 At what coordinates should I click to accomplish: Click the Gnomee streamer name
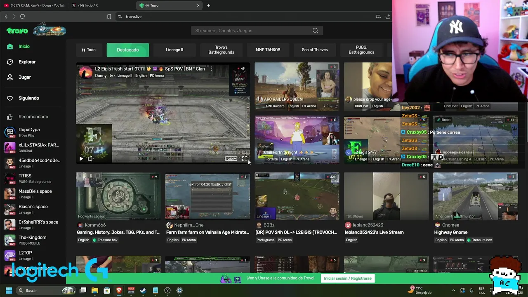pyautogui.click(x=450, y=225)
